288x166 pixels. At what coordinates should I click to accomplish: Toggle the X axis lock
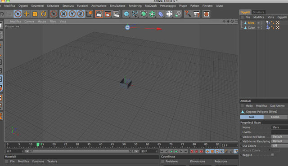pos(63,14)
